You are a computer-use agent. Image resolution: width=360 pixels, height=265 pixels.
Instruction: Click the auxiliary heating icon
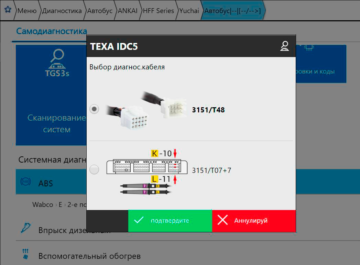(x=25, y=254)
